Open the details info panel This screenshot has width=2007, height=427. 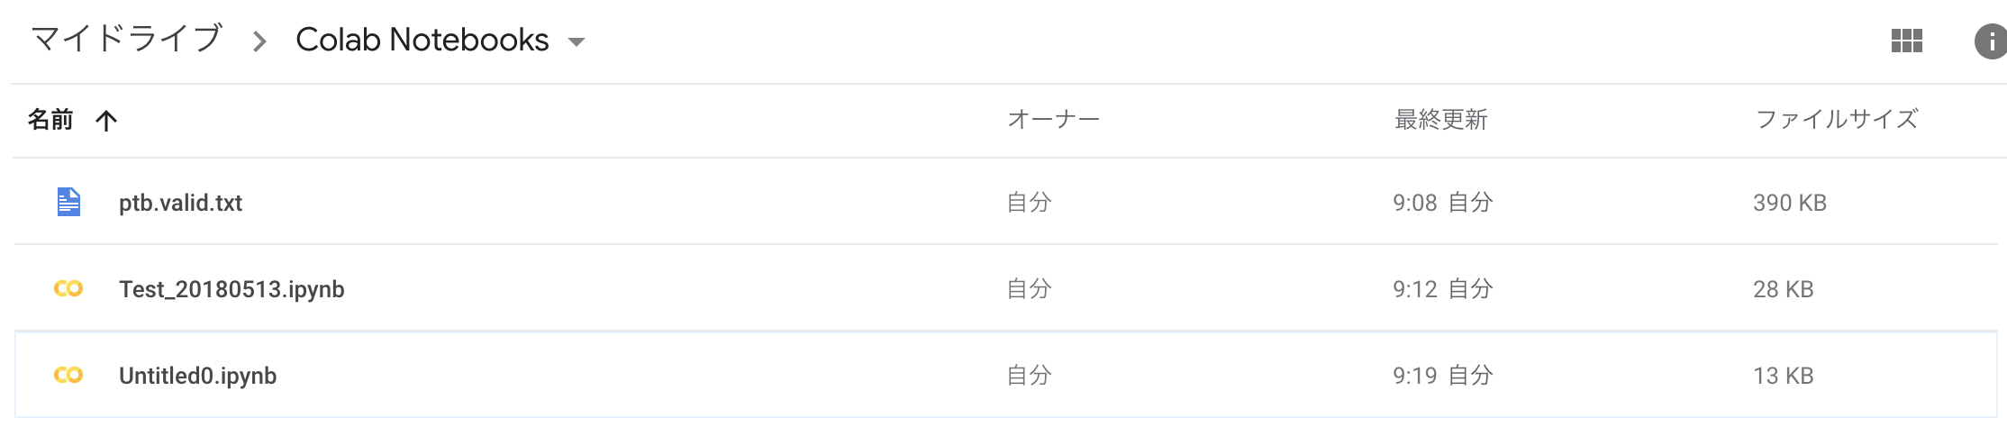(1989, 41)
